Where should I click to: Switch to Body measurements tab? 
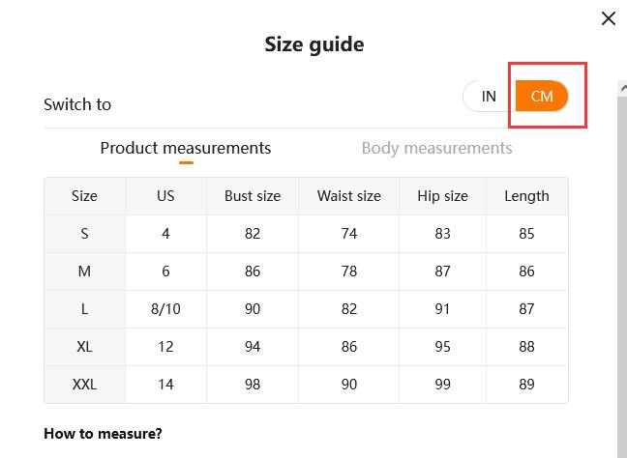coord(436,148)
